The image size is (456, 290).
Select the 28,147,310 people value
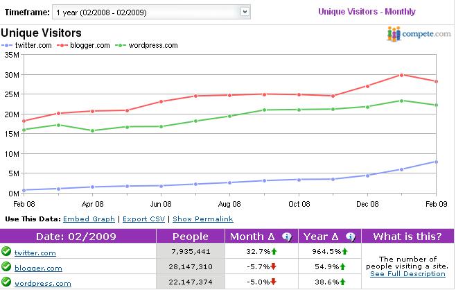point(191,266)
